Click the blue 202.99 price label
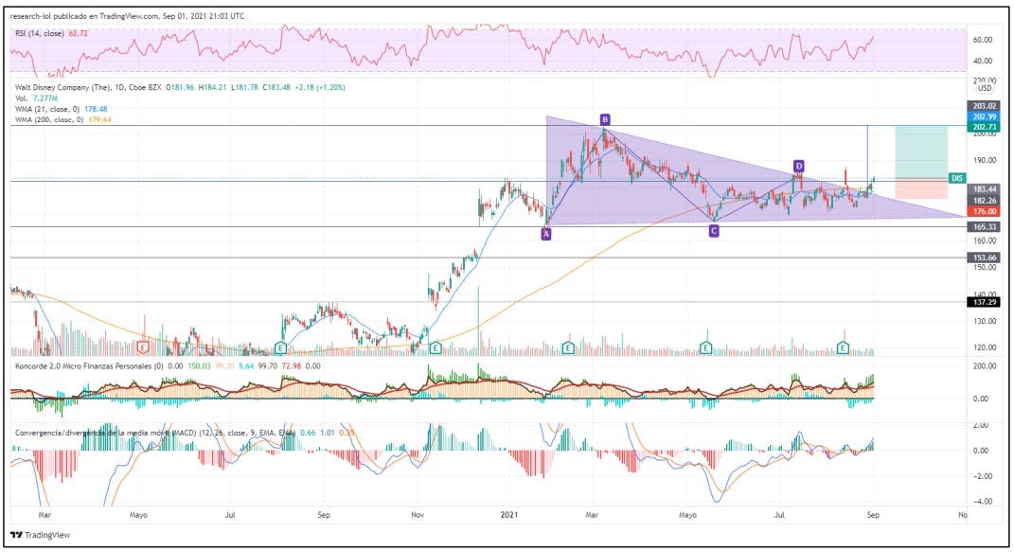The width and height of the screenshot is (1014, 552). [x=985, y=117]
